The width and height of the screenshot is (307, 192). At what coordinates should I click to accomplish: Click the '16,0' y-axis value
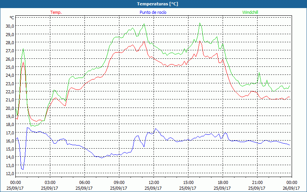coord(10,141)
